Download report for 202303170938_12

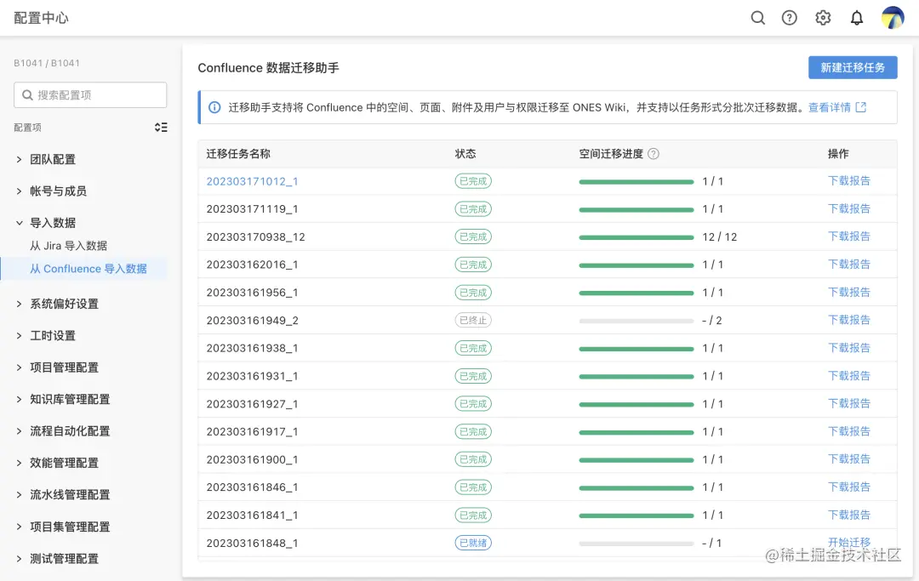tap(848, 236)
